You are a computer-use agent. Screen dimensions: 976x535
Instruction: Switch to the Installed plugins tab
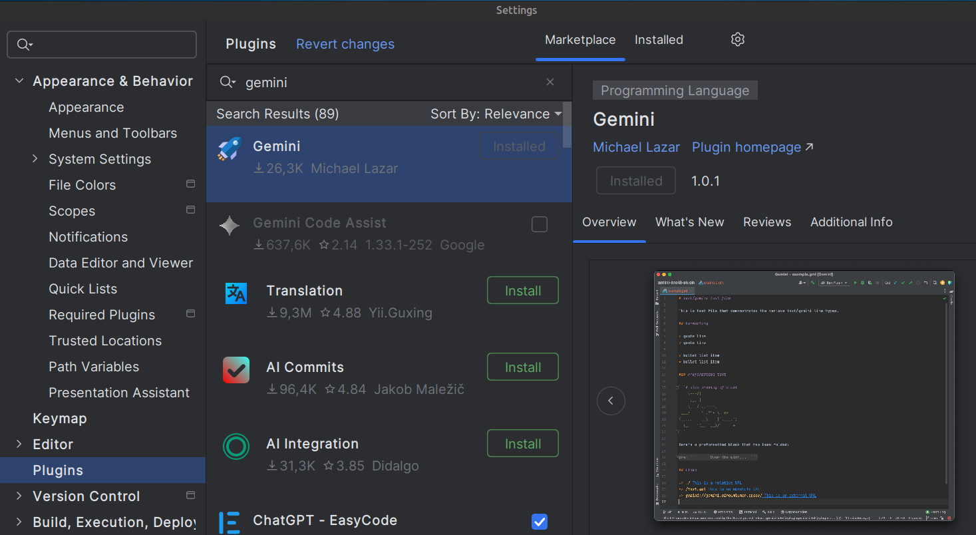click(x=659, y=40)
